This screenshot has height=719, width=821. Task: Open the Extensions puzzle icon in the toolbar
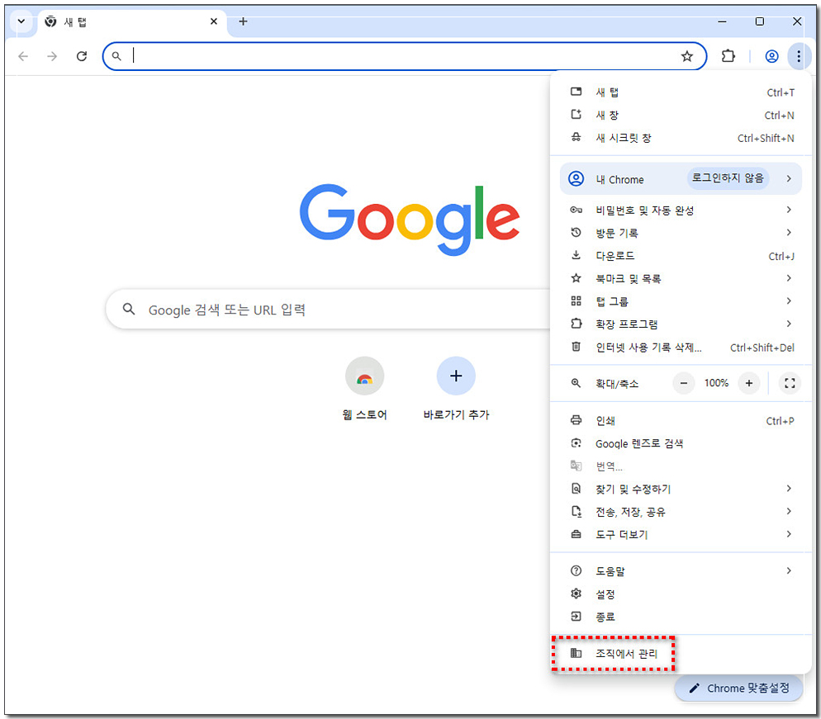click(728, 55)
